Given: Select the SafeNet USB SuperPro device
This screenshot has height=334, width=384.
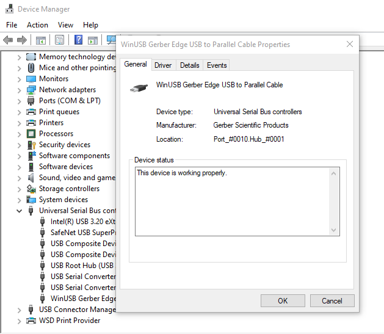Looking at the screenshot, I should click(x=83, y=233).
